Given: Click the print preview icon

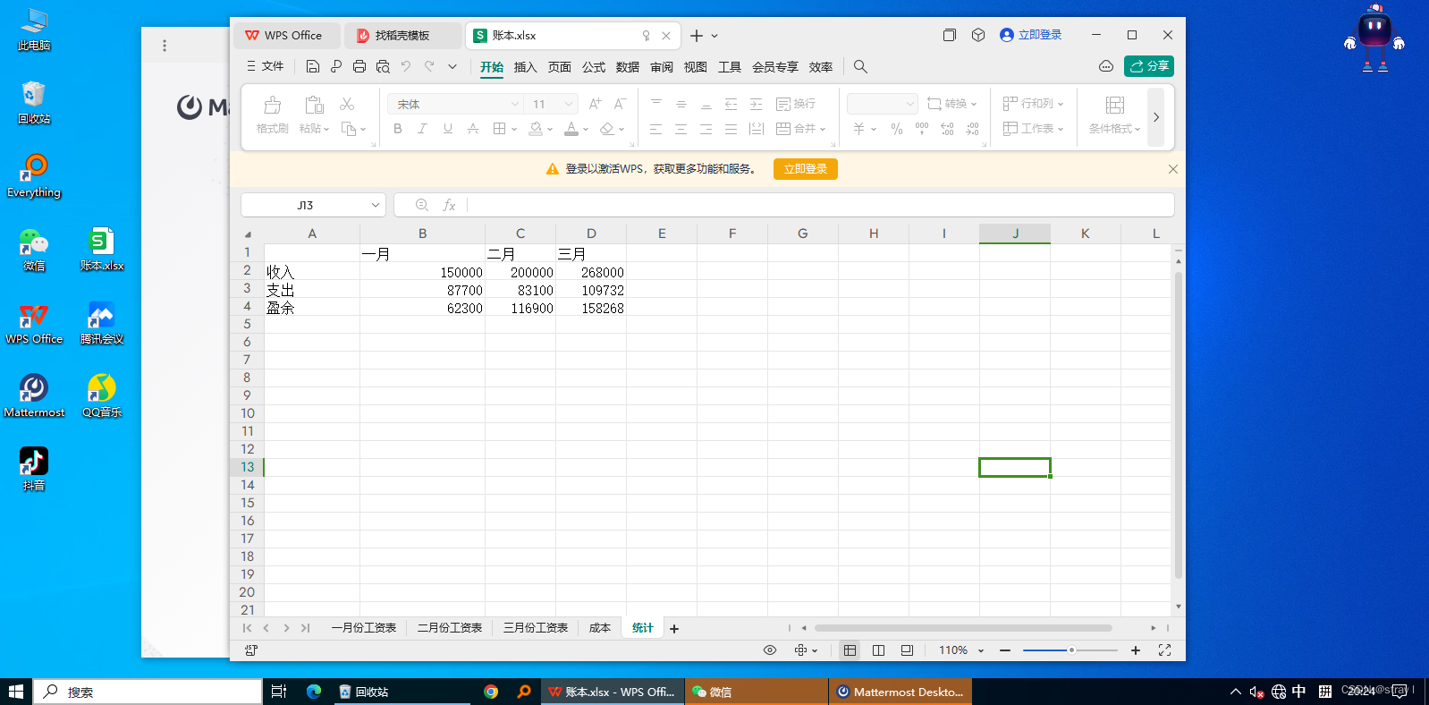Looking at the screenshot, I should [383, 66].
